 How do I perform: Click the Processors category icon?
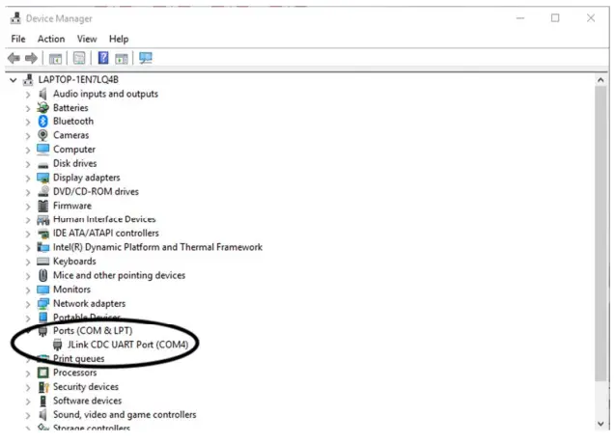(42, 373)
